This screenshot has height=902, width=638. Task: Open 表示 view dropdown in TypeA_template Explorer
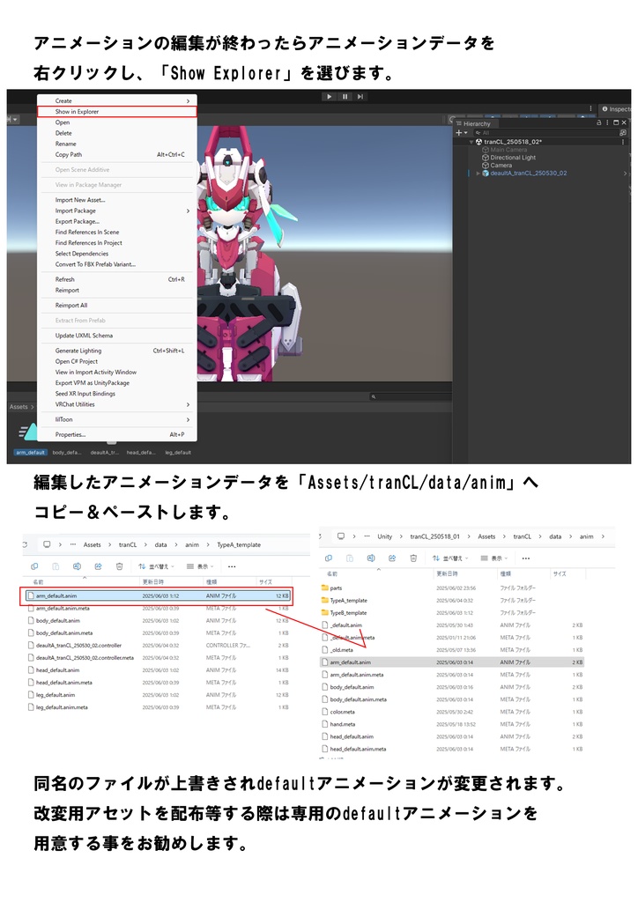[200, 566]
